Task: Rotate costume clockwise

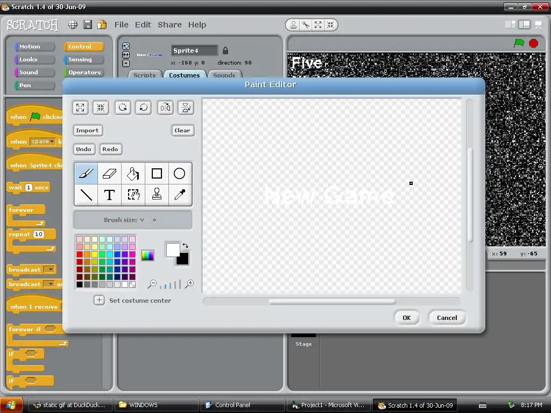Action: pyautogui.click(x=143, y=108)
